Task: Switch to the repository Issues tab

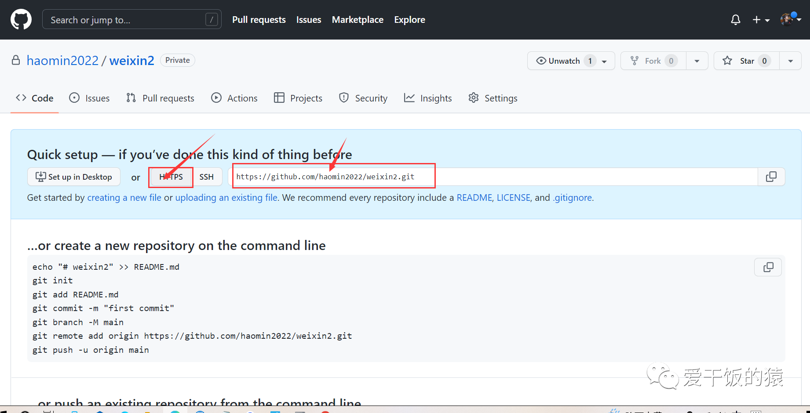Action: click(89, 98)
